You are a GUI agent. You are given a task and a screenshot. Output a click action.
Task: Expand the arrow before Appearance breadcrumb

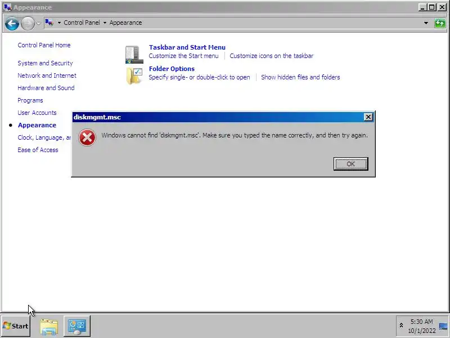point(105,23)
